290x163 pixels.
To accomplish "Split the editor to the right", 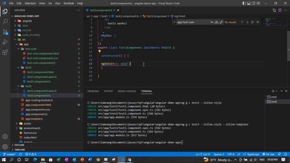I will click(x=280, y=10).
